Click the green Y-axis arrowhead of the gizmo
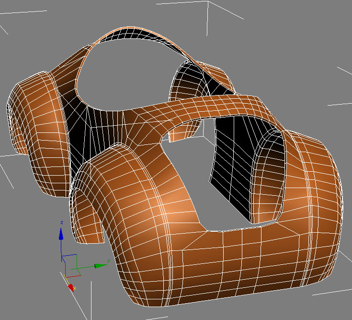 coord(100,265)
